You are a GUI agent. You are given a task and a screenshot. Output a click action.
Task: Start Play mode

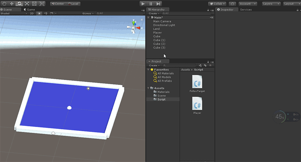click(x=143, y=4)
